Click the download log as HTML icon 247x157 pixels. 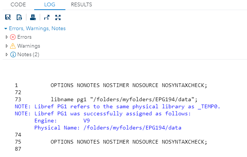(x=19, y=17)
